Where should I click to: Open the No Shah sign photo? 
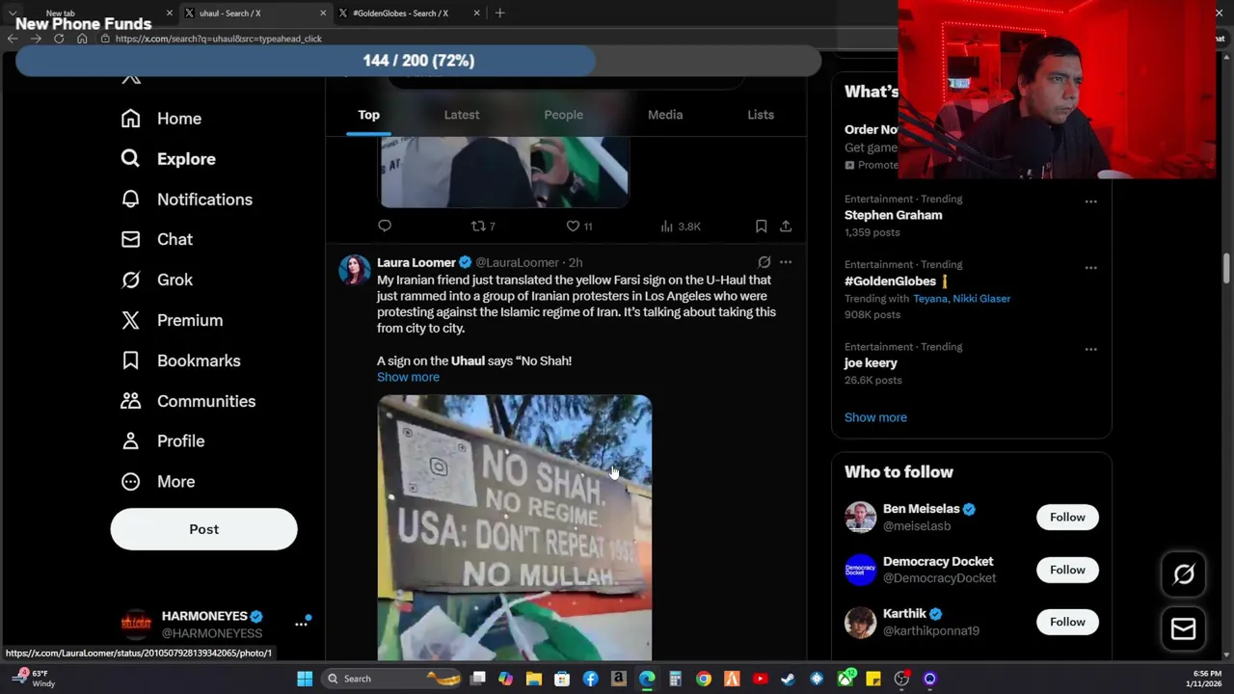point(514,527)
